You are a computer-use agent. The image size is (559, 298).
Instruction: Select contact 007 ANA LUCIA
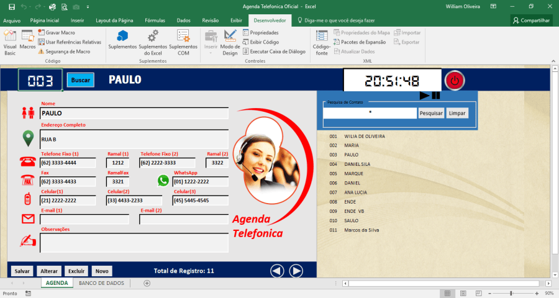tap(348, 192)
